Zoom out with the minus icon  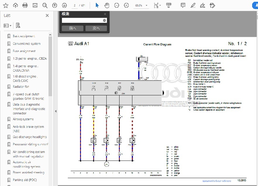117,6
